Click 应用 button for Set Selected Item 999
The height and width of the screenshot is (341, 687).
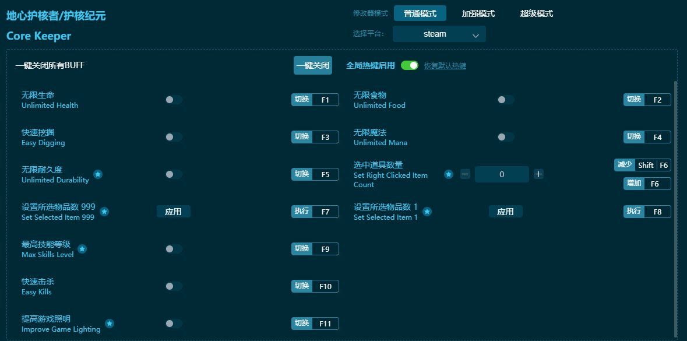tap(173, 212)
